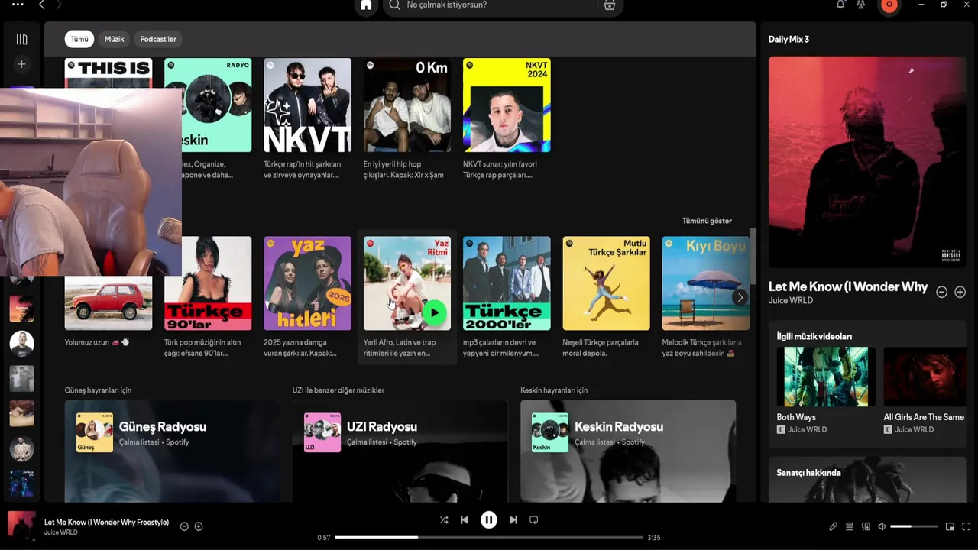The image size is (978, 550).
Task: Select the Tümü filter chip
Action: click(79, 39)
